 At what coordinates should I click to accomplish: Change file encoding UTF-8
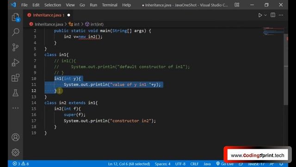click(x=180, y=164)
